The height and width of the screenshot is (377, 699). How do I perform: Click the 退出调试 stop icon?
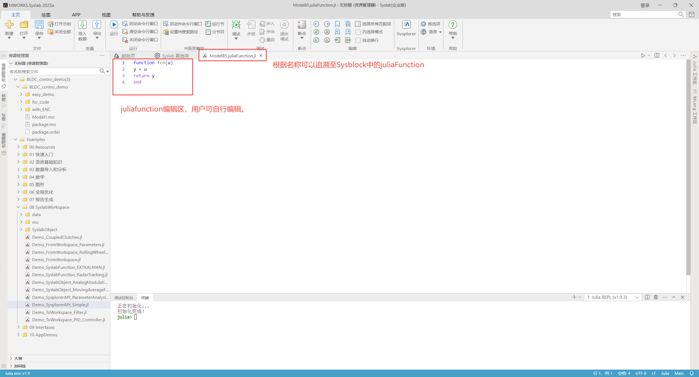coord(284,25)
